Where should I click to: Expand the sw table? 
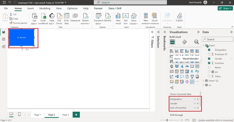203,85
